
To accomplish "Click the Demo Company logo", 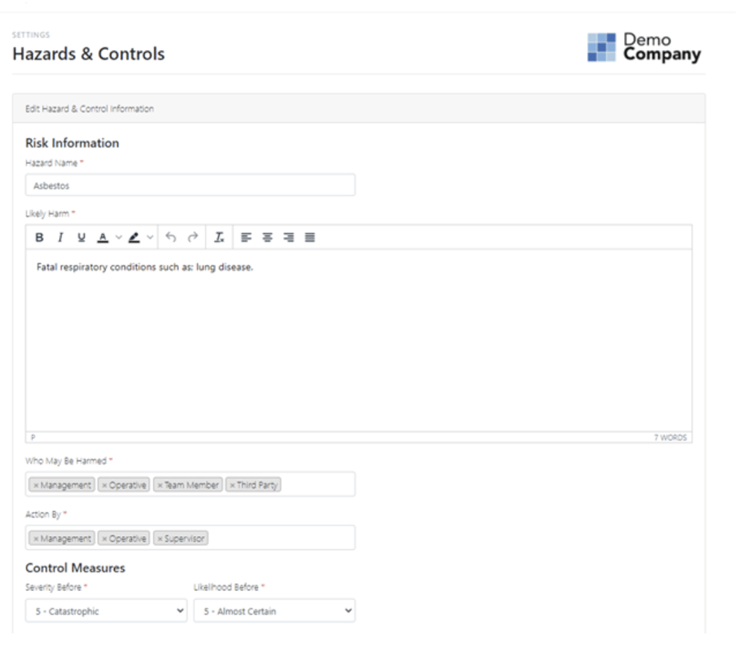I will (644, 47).
